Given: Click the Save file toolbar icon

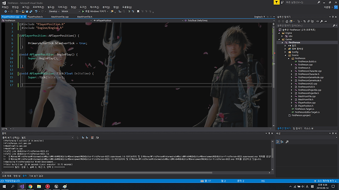Looking at the screenshot, I should coord(27,11).
